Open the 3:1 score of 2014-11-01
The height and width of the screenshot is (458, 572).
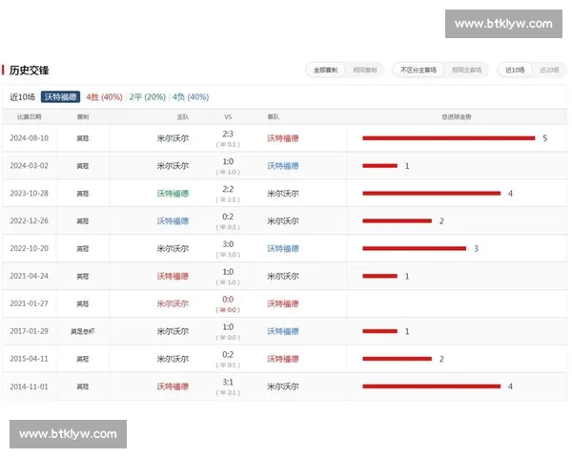[x=228, y=382]
